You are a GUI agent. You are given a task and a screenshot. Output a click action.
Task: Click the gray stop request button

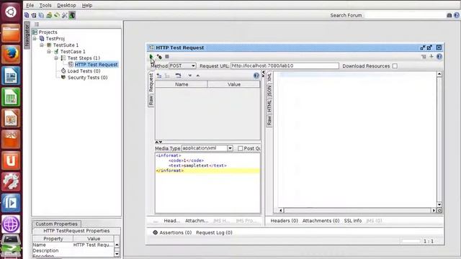(x=167, y=56)
